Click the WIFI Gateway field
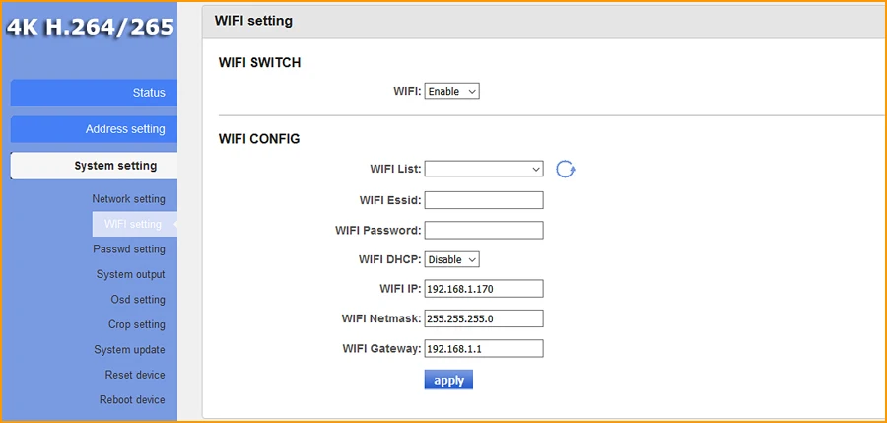Image resolution: width=887 pixels, height=423 pixels. (484, 348)
